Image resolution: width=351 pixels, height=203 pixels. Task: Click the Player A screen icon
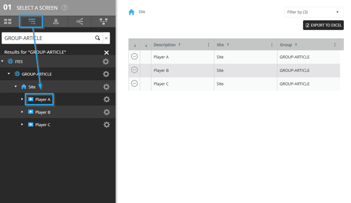[x=31, y=99]
